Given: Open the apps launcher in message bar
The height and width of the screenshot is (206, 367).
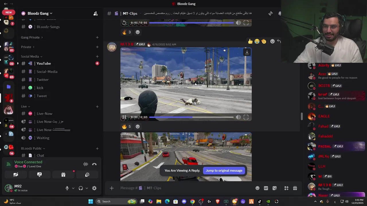Looking at the screenshot, I should 286,188.
